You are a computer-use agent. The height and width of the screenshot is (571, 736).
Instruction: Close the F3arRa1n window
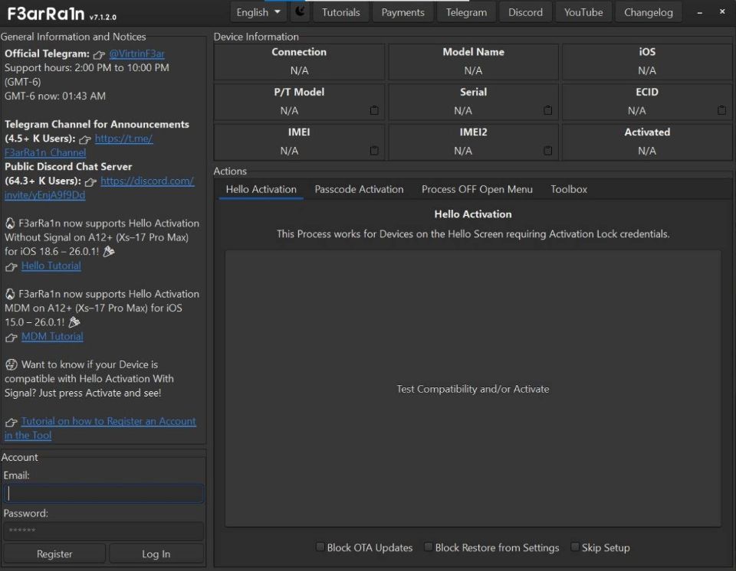pyautogui.click(x=722, y=11)
